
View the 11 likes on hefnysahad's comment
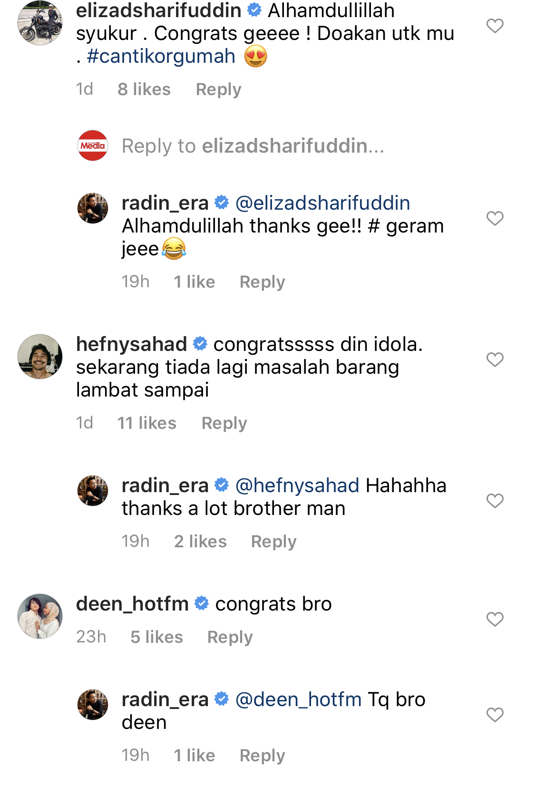(146, 423)
